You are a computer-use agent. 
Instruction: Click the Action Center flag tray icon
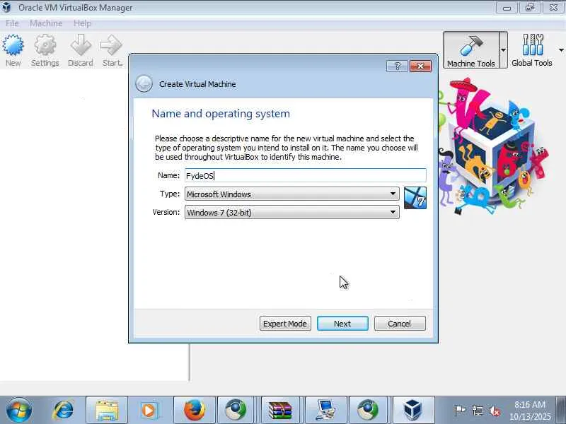(x=460, y=411)
